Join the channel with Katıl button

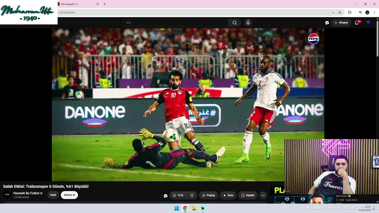coord(53,195)
